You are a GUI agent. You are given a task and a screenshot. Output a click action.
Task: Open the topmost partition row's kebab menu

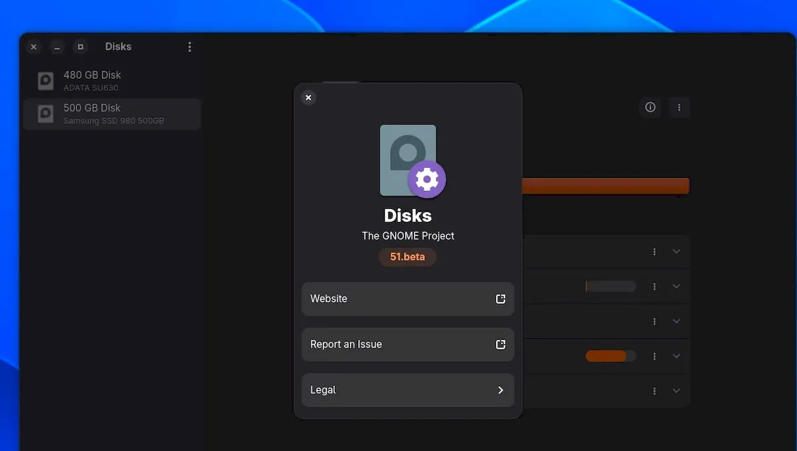[654, 252]
